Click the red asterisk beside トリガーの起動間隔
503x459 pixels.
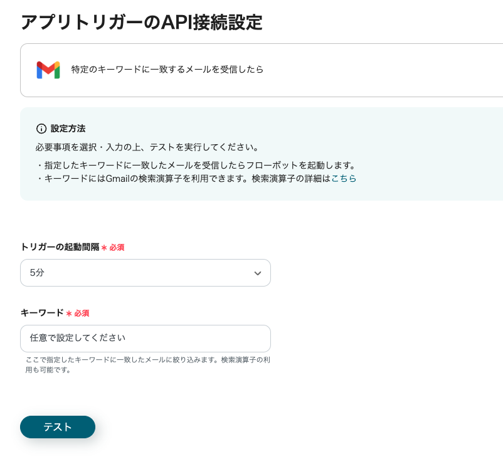tap(104, 248)
